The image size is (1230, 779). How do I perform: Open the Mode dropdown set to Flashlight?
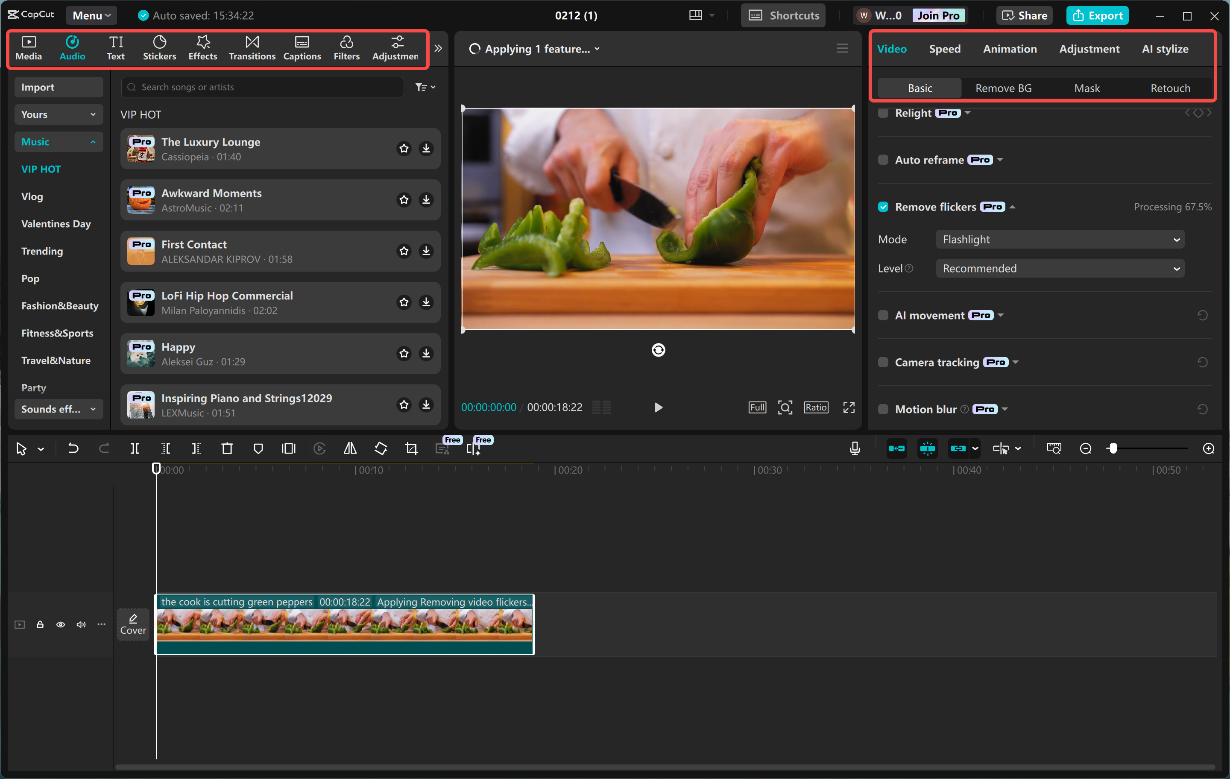point(1060,239)
